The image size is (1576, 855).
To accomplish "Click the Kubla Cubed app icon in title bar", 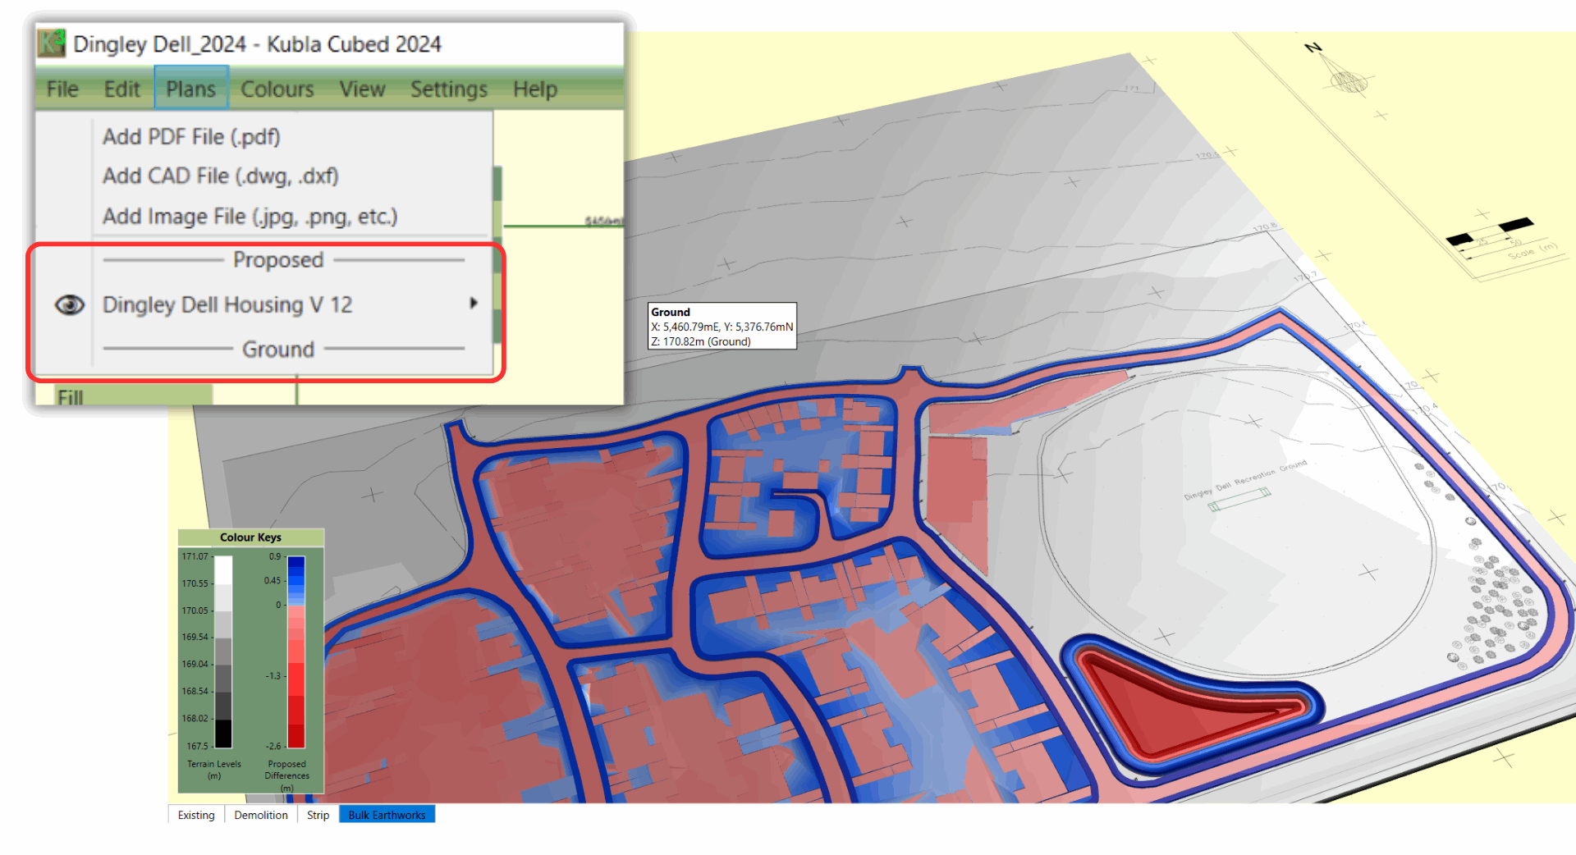I will click(x=52, y=43).
